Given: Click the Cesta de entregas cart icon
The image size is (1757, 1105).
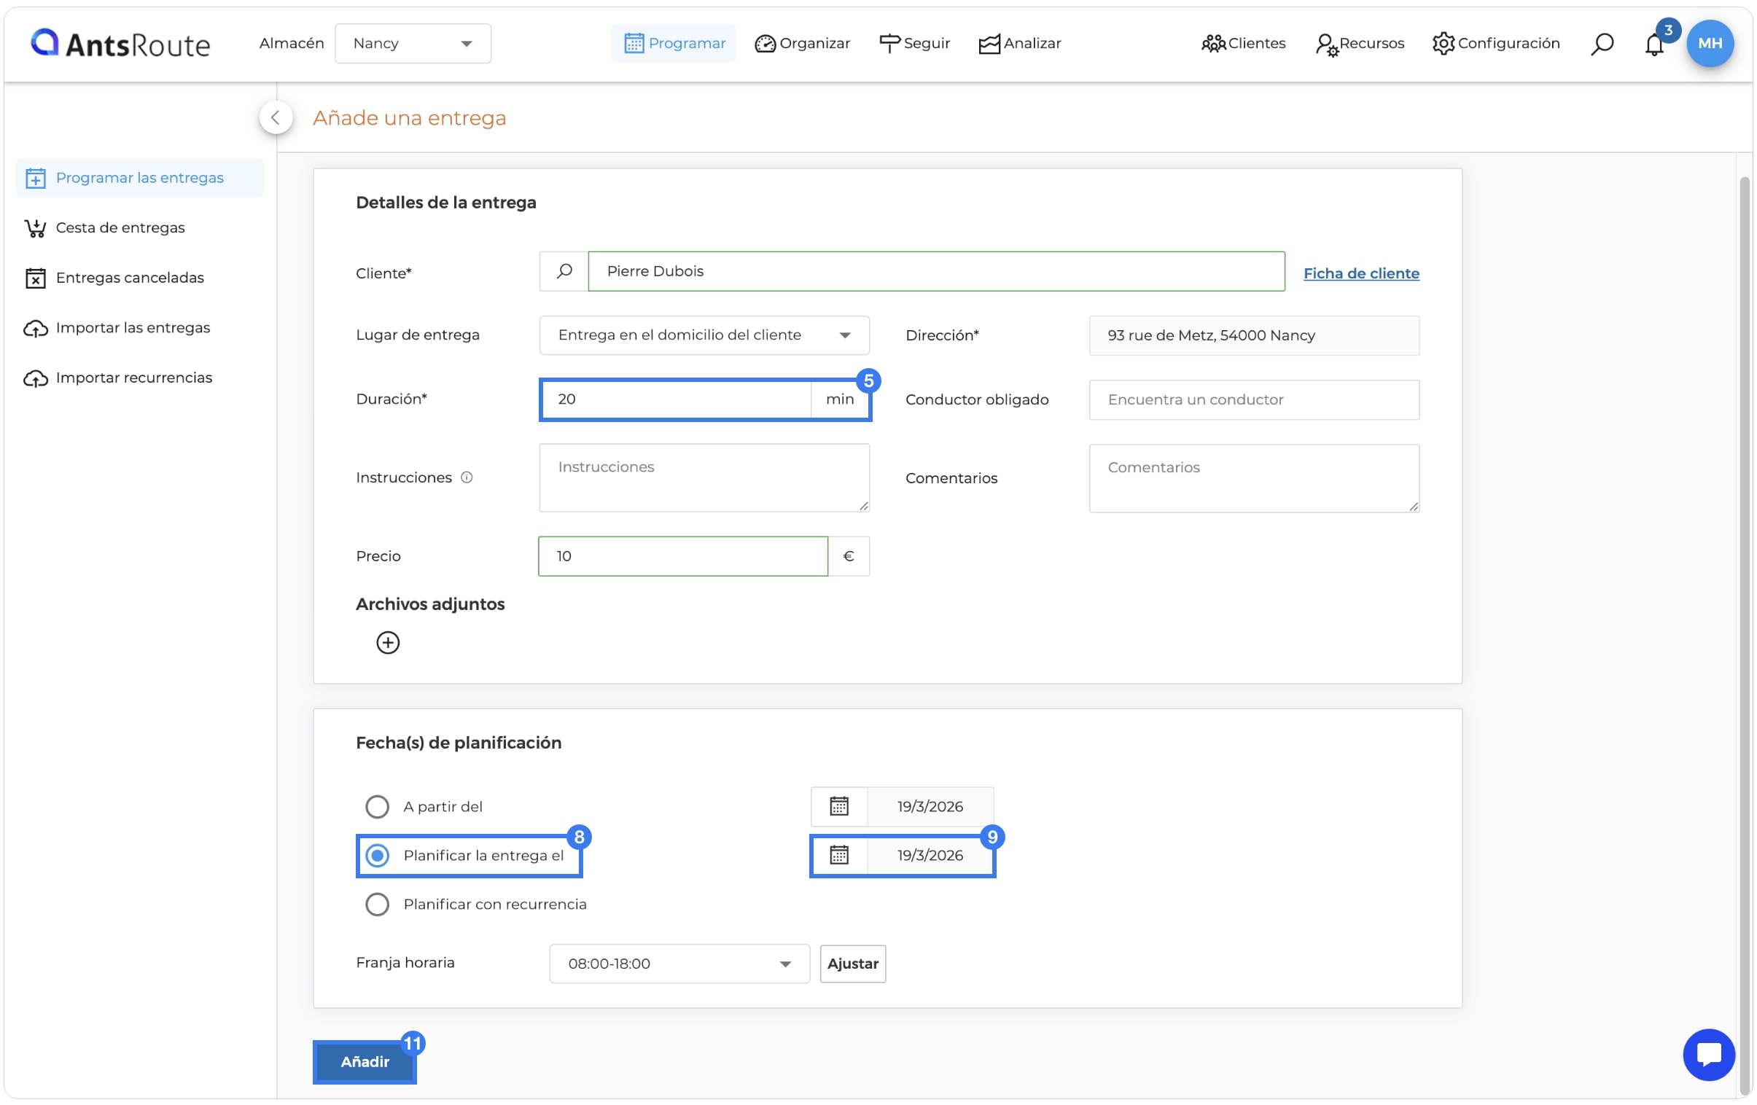Looking at the screenshot, I should pyautogui.click(x=36, y=228).
